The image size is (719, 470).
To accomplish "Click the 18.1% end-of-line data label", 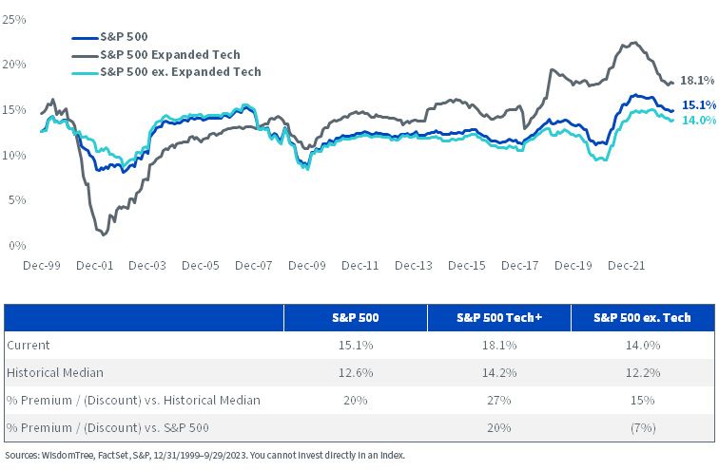I will tap(697, 81).
